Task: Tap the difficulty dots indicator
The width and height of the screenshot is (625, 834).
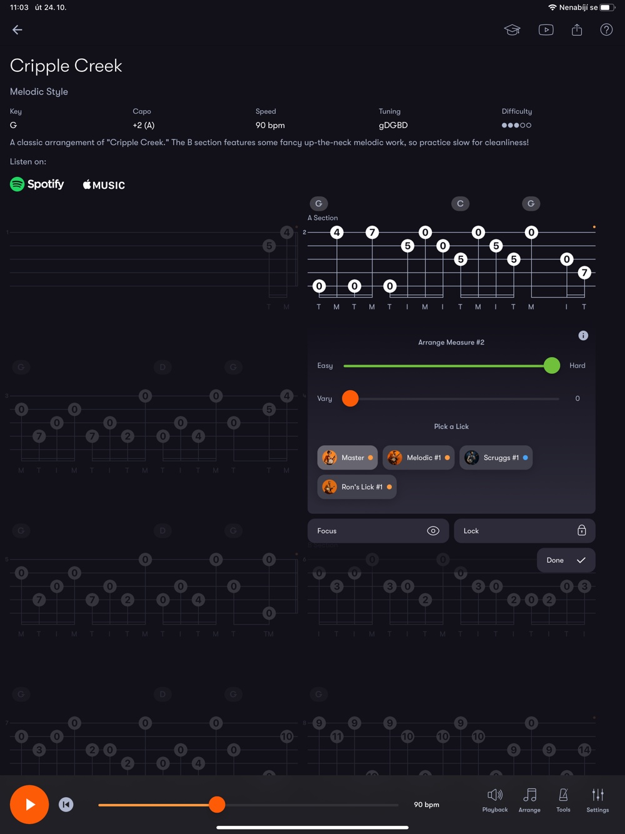Action: click(x=517, y=125)
